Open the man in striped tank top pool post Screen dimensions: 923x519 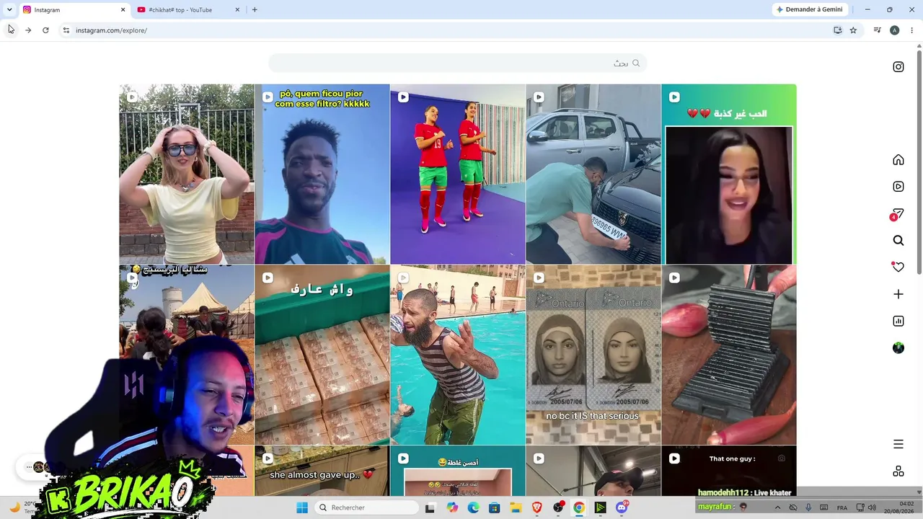(458, 355)
